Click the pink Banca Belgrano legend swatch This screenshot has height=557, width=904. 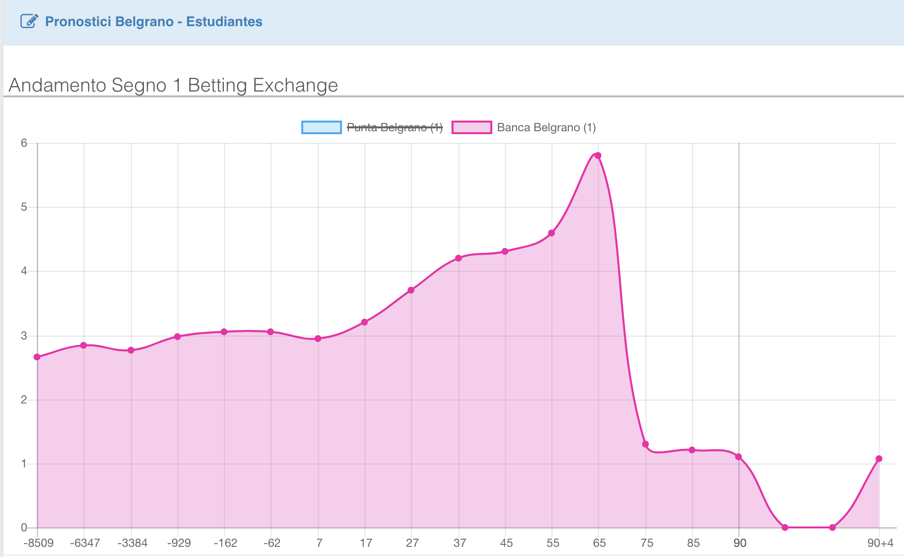pos(471,127)
